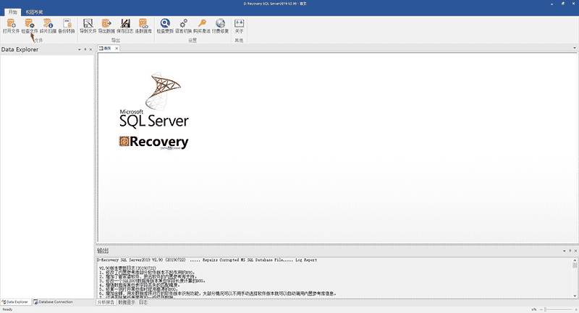Open the 语言切换 language switch gears icon
This screenshot has height=313, width=579.
coord(184,24)
